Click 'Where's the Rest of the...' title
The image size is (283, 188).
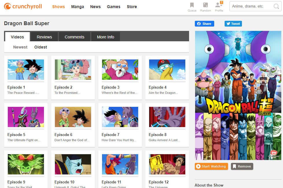[119, 93]
